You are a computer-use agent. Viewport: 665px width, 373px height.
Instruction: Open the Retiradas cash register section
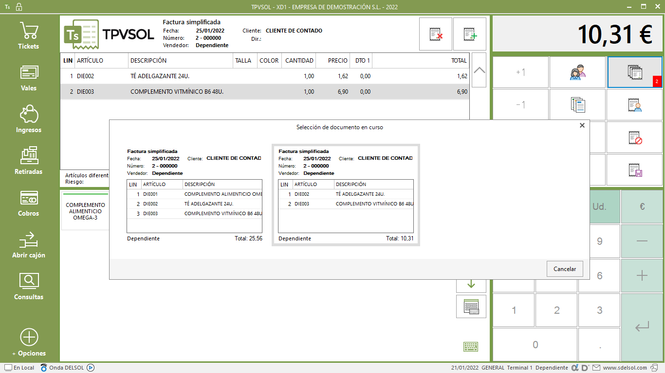click(29, 161)
